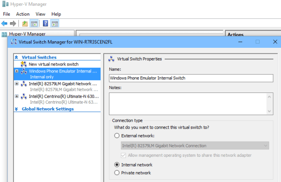This screenshot has width=281, height=182.
Task: Open the View menu
Action: point(41,14)
